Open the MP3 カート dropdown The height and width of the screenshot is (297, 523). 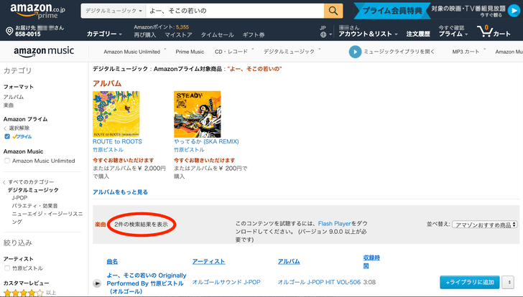pyautogui.click(x=468, y=52)
